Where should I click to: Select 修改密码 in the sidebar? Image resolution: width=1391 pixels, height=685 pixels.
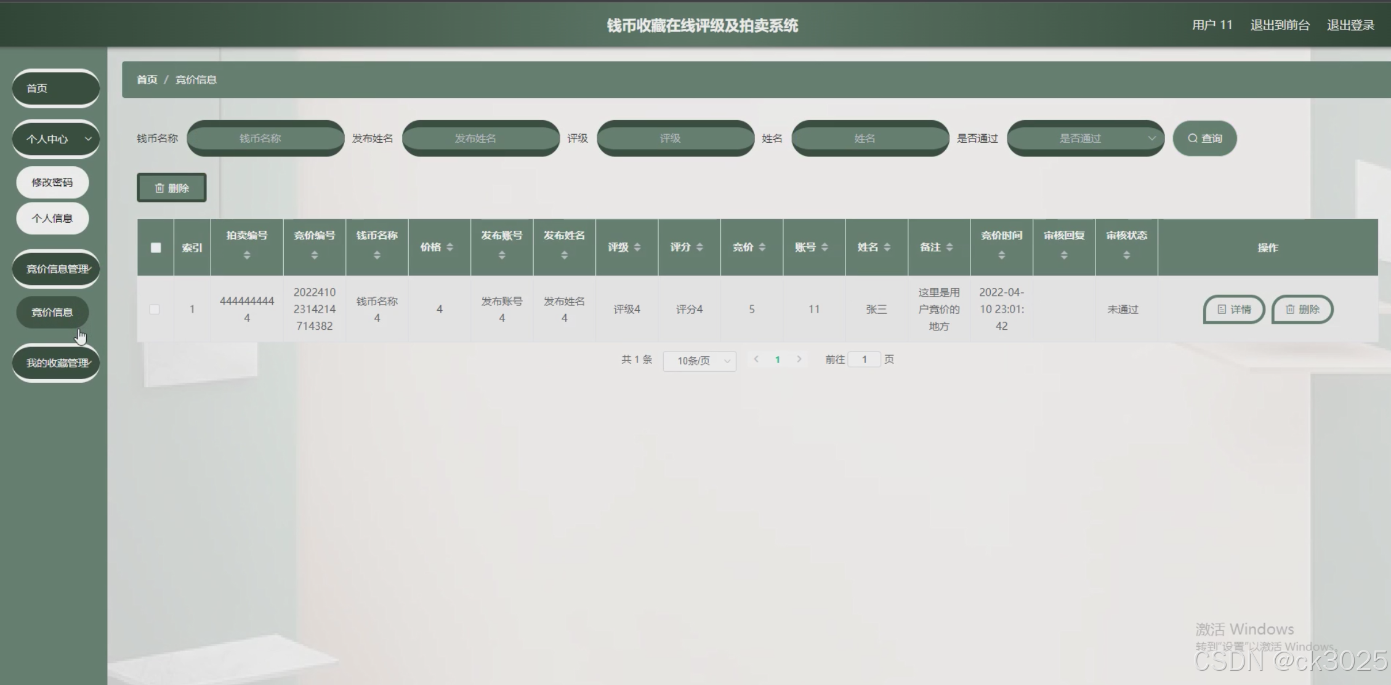[52, 182]
